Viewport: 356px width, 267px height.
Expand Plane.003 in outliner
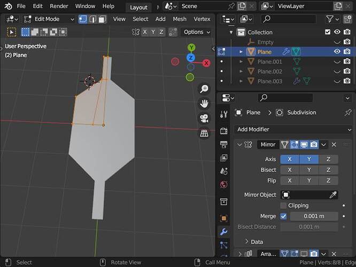[x=241, y=81]
